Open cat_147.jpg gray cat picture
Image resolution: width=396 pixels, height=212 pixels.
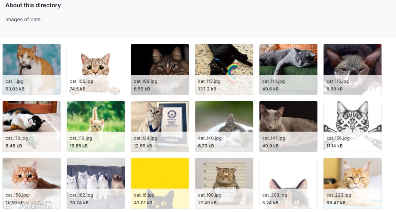[288, 127]
